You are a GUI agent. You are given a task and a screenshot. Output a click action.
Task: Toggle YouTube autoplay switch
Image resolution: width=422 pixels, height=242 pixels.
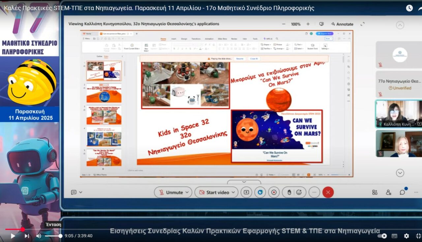tap(382, 236)
